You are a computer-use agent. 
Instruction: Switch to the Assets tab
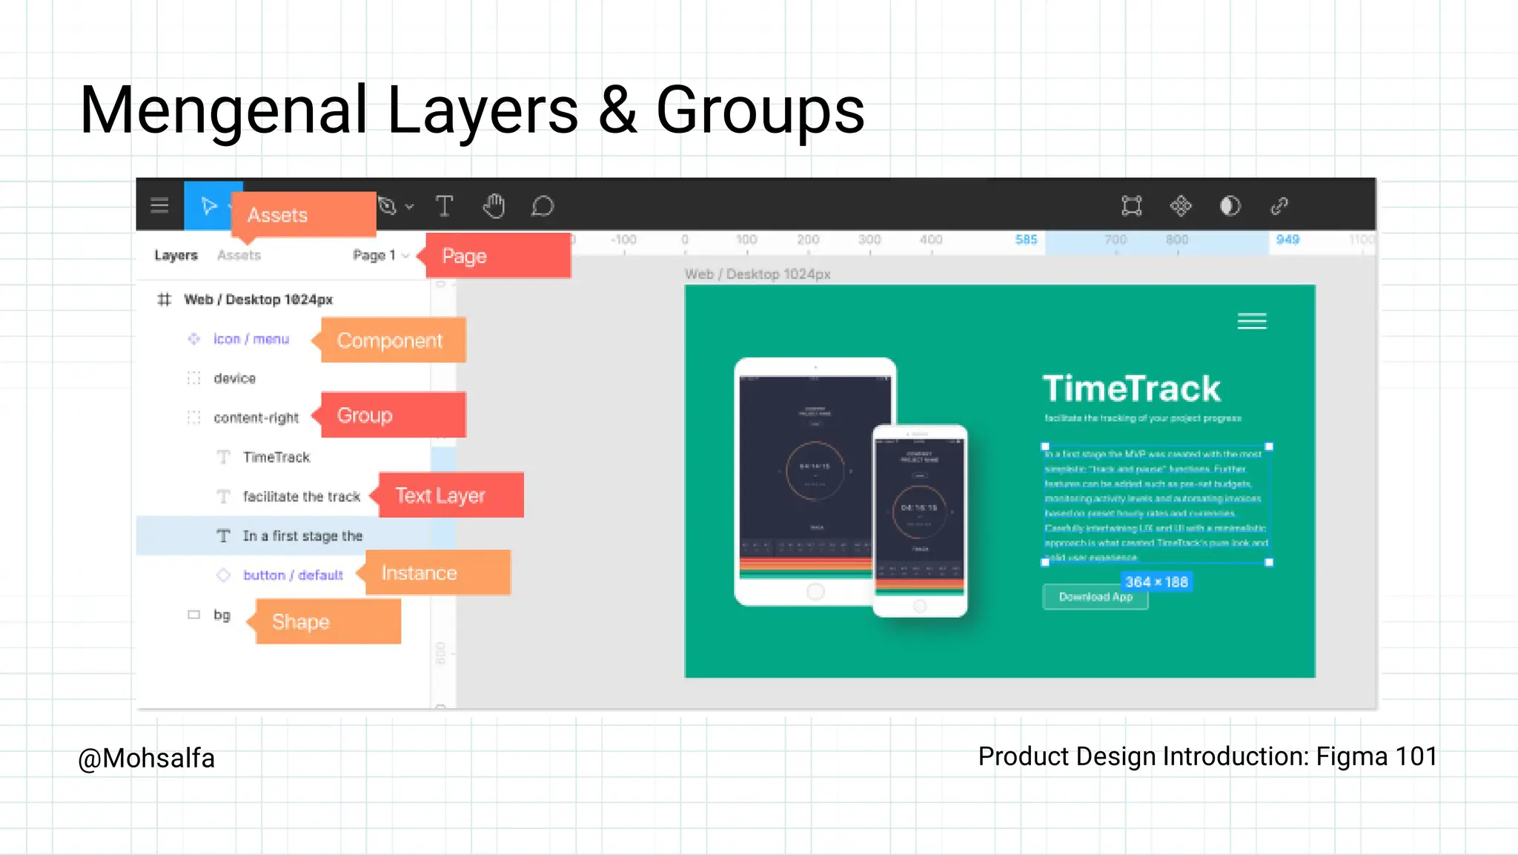(x=239, y=255)
